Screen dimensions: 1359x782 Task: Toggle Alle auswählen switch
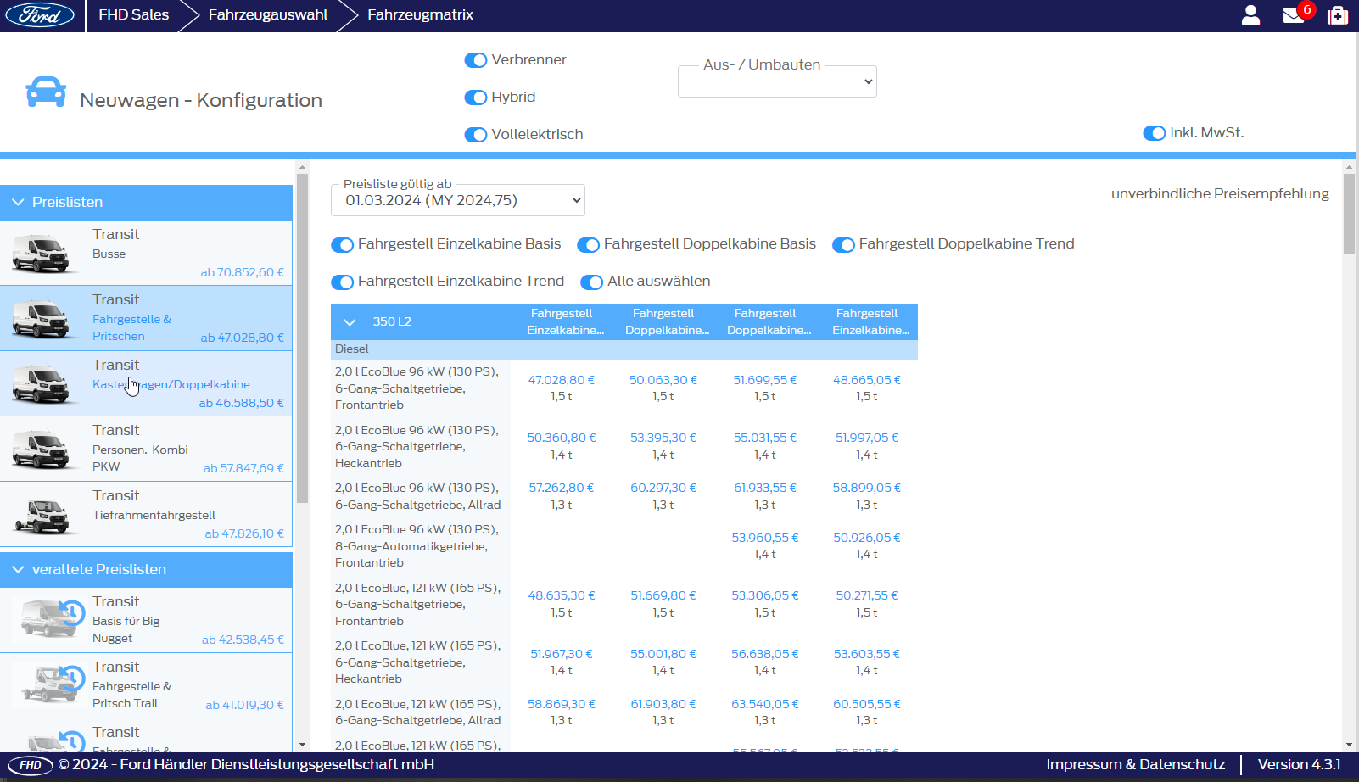pyautogui.click(x=591, y=282)
